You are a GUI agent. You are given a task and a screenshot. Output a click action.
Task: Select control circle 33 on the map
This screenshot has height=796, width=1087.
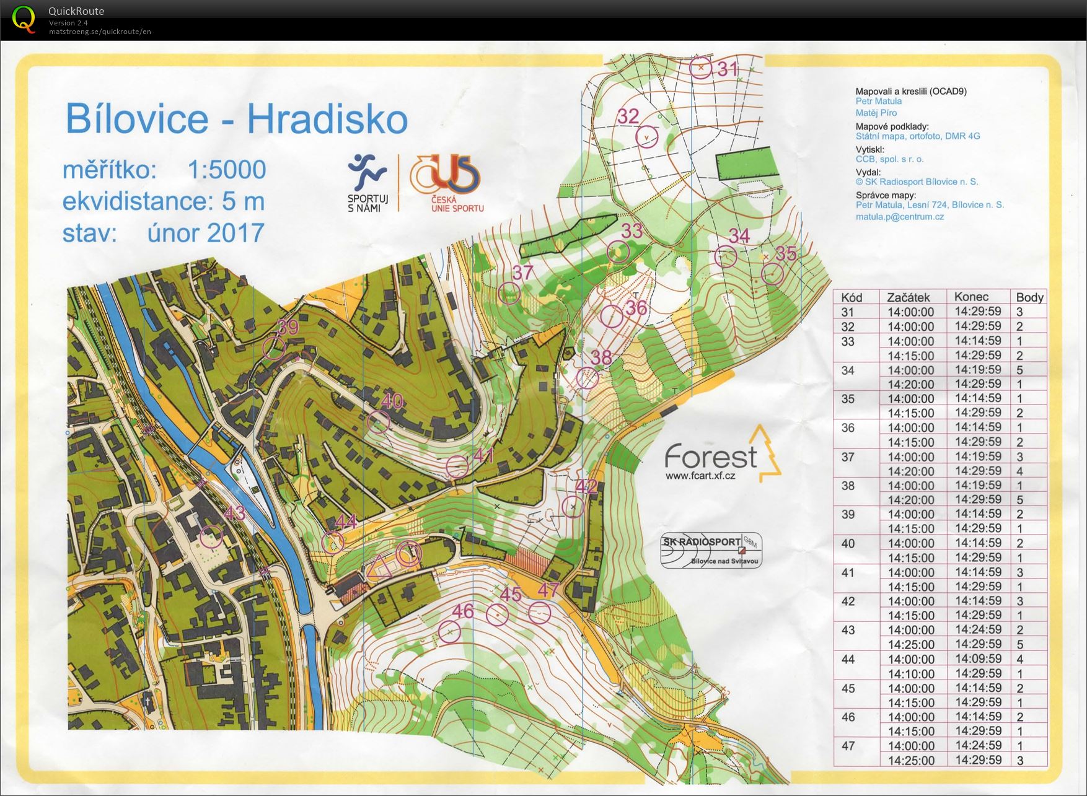618,252
